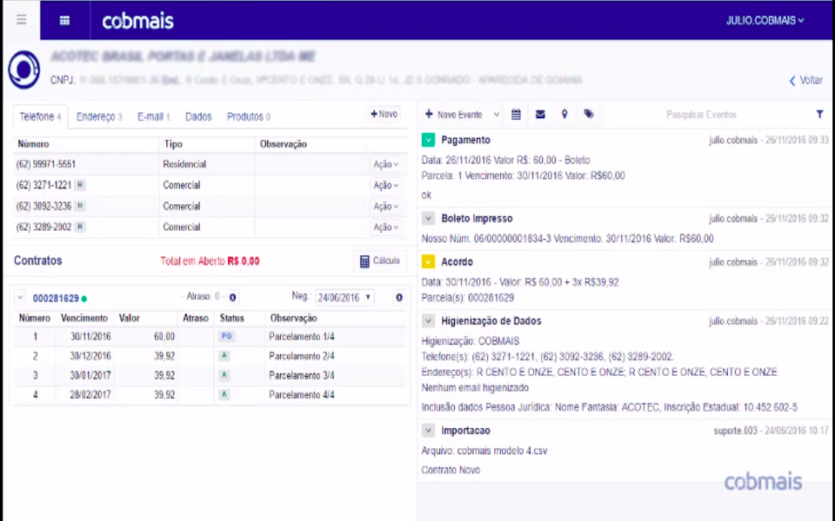Open the apps grid menu
Image resolution: width=835 pixels, height=521 pixels.
coord(64,21)
